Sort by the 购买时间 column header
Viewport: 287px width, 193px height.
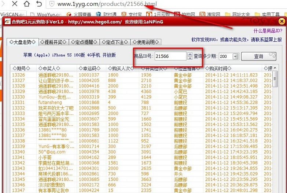(x=232, y=68)
